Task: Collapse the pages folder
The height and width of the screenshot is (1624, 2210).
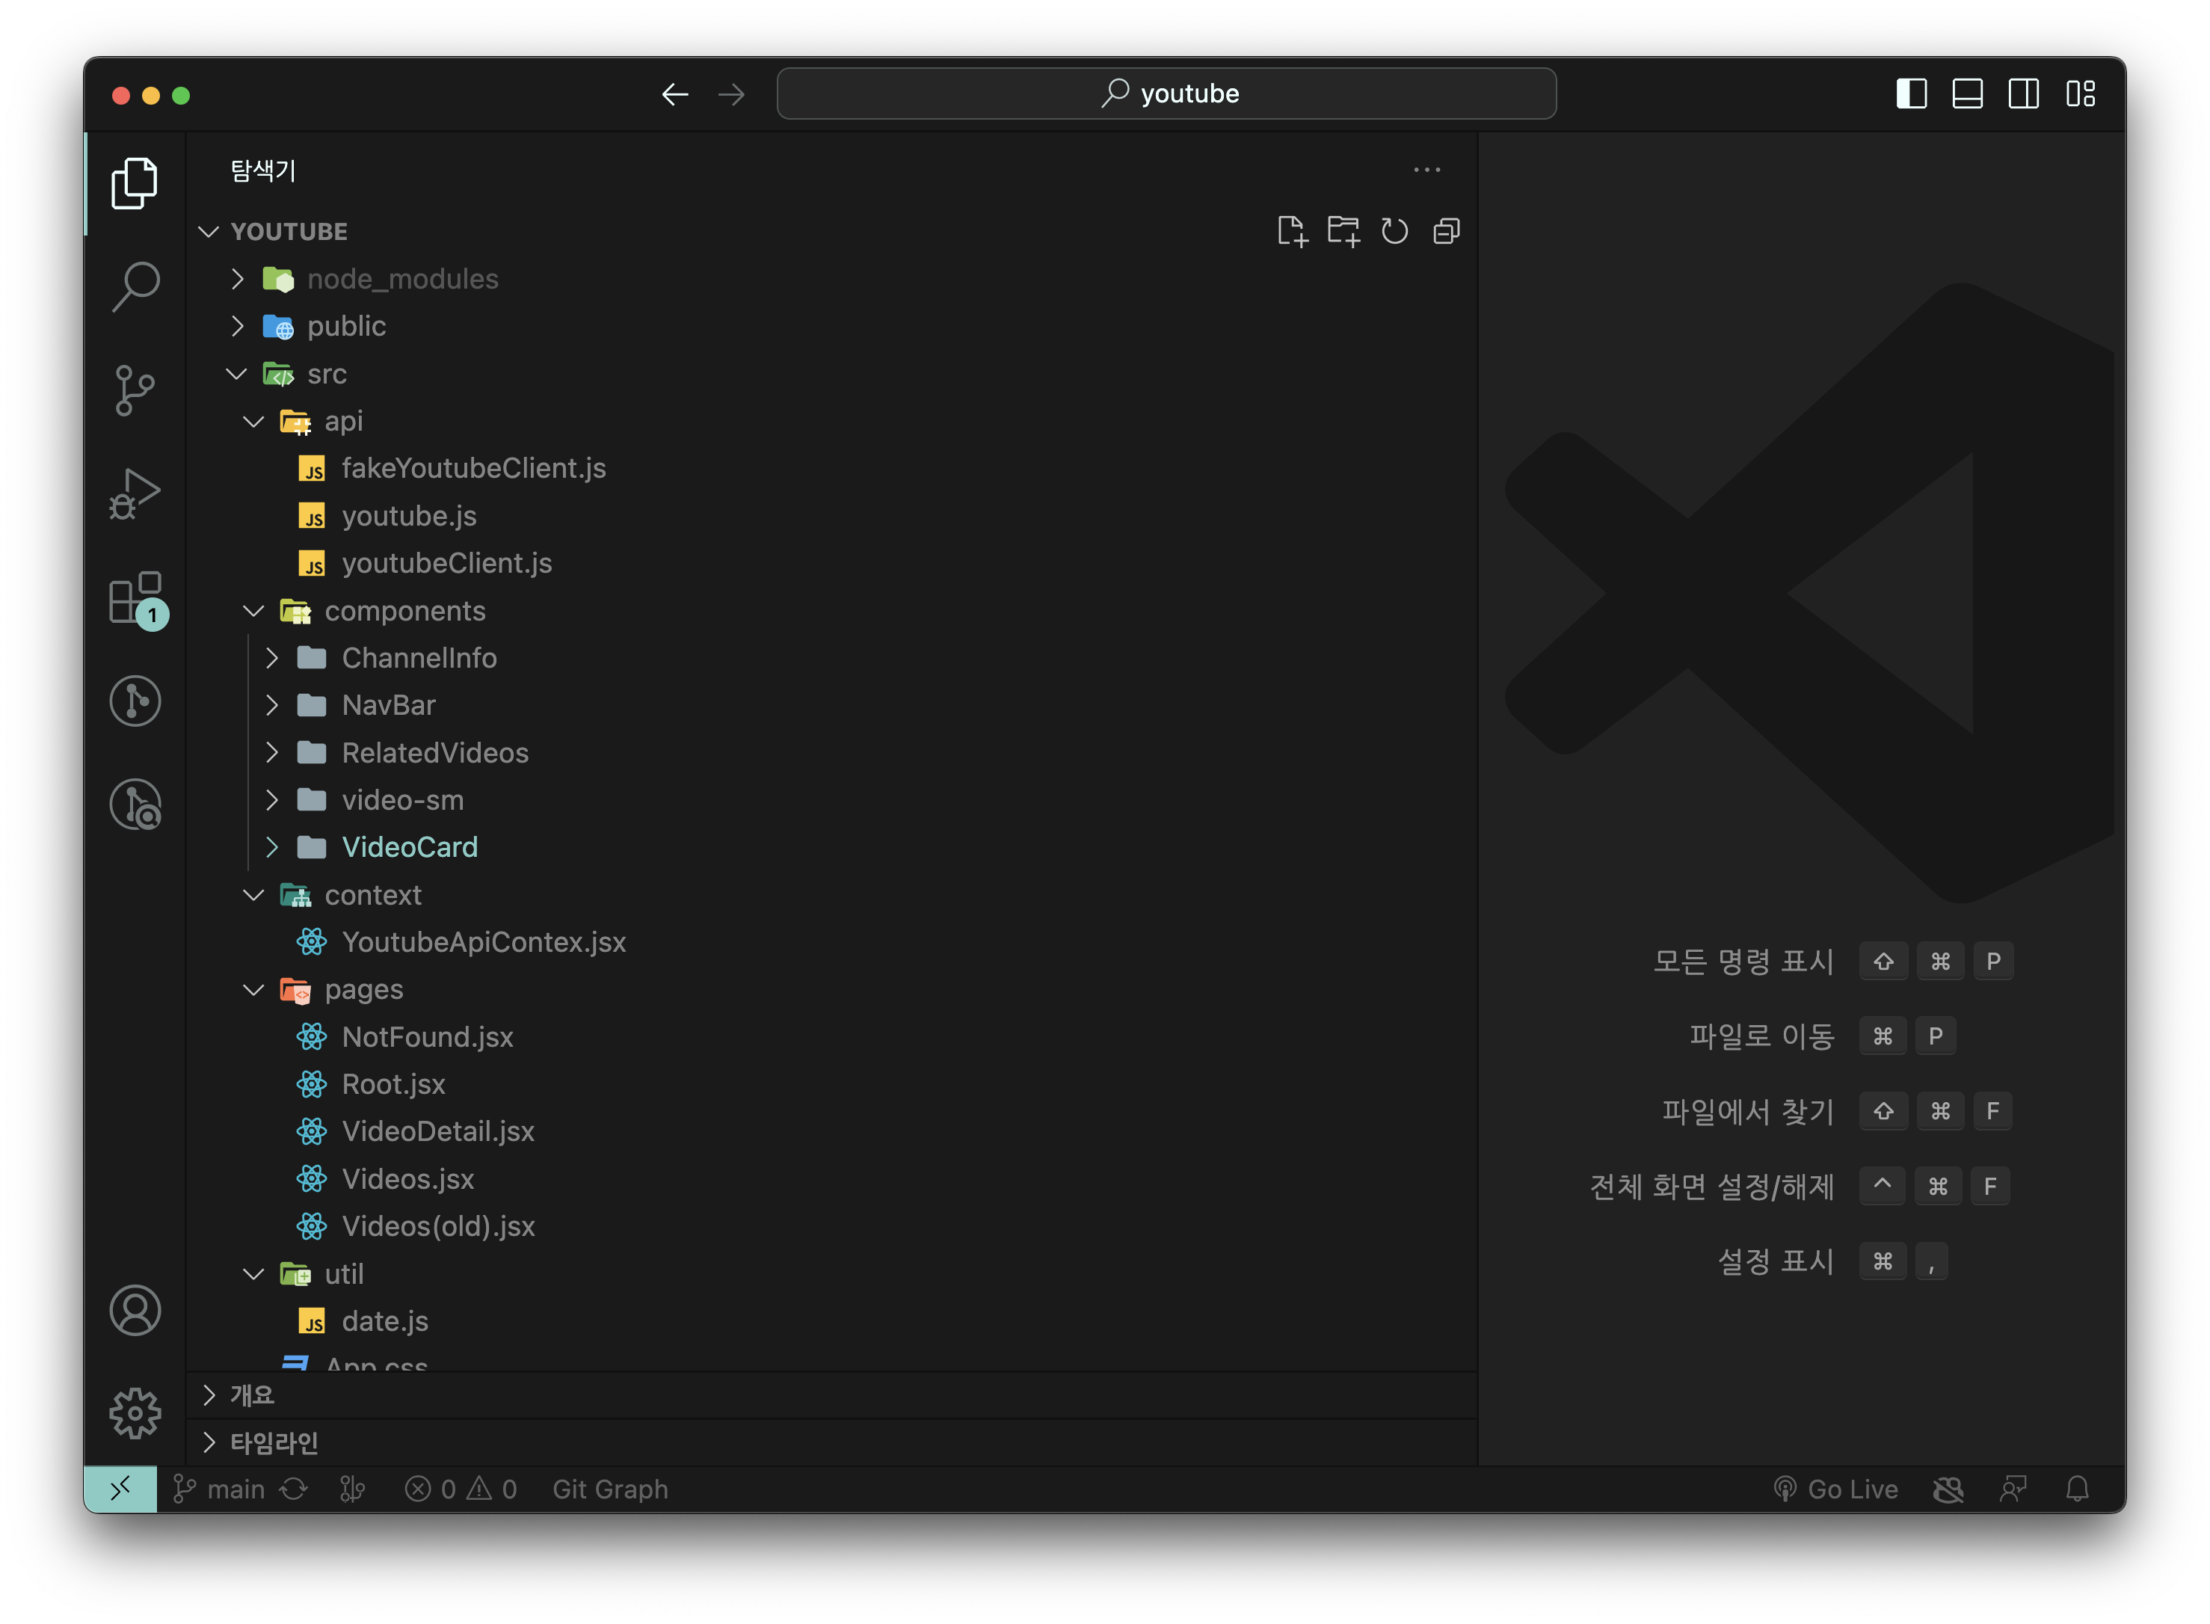Action: point(253,989)
